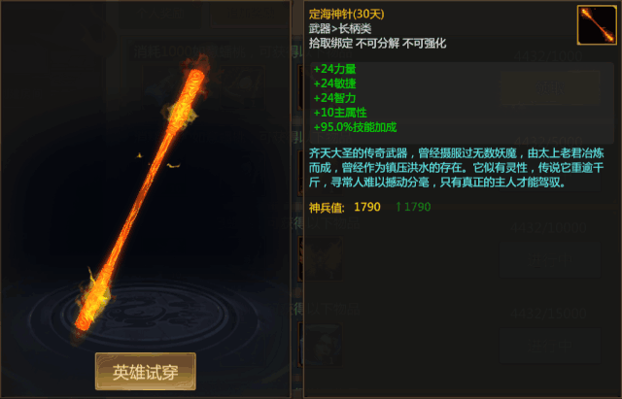
Task: Click the 定海神针(30天) item title
Action: [x=346, y=14]
